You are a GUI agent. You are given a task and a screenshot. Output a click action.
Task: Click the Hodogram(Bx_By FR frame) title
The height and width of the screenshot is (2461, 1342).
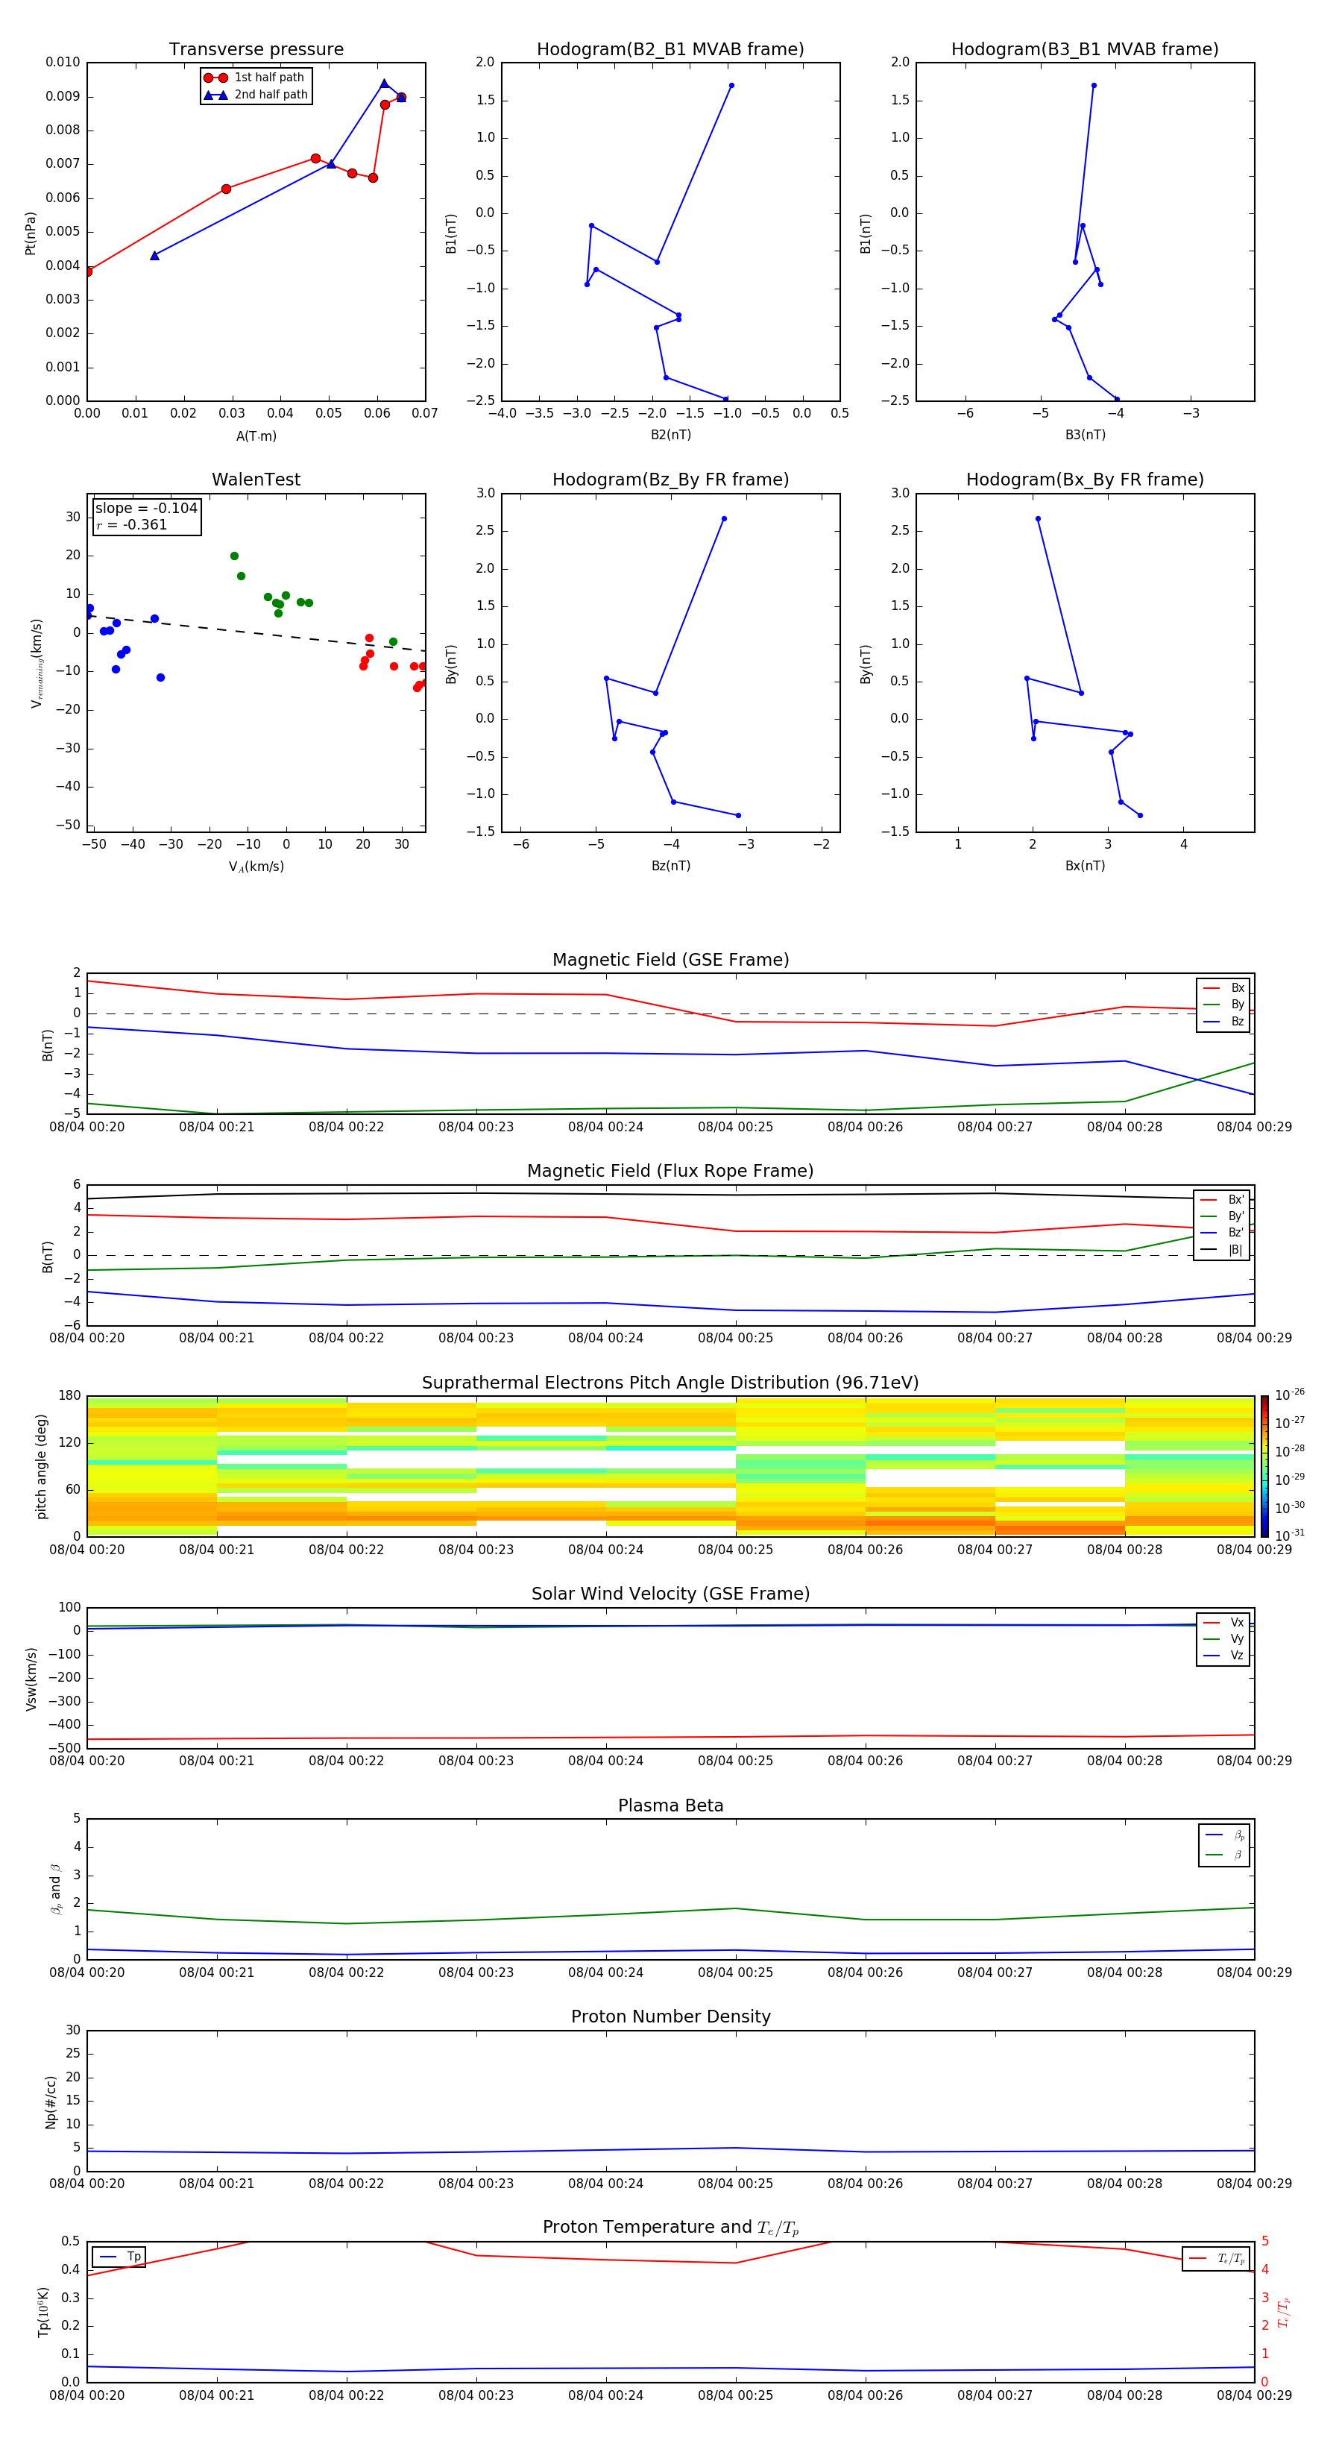[1085, 480]
